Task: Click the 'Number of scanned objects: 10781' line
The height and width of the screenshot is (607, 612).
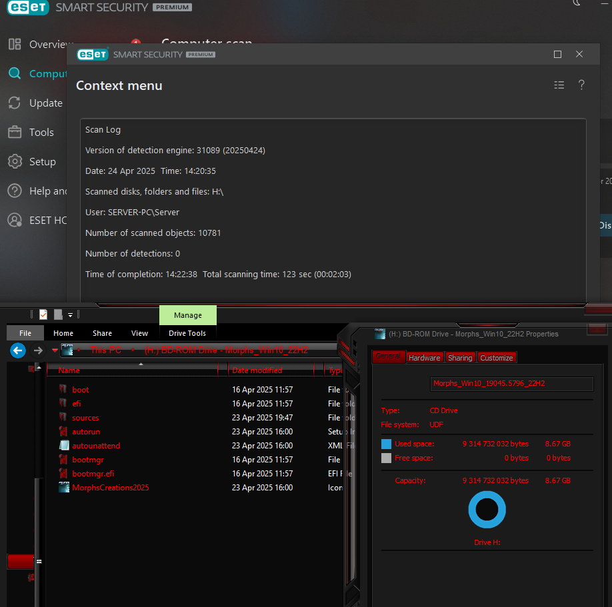Action: 153,233
